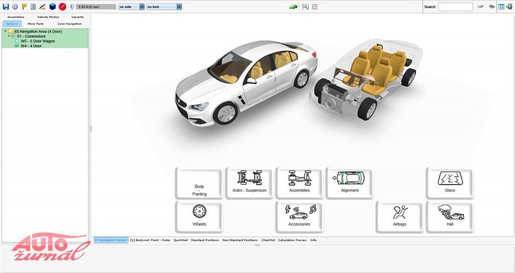This screenshot has height=273, width=515.
Task: Click the blue floppy disk save icon
Action: click(6, 7)
